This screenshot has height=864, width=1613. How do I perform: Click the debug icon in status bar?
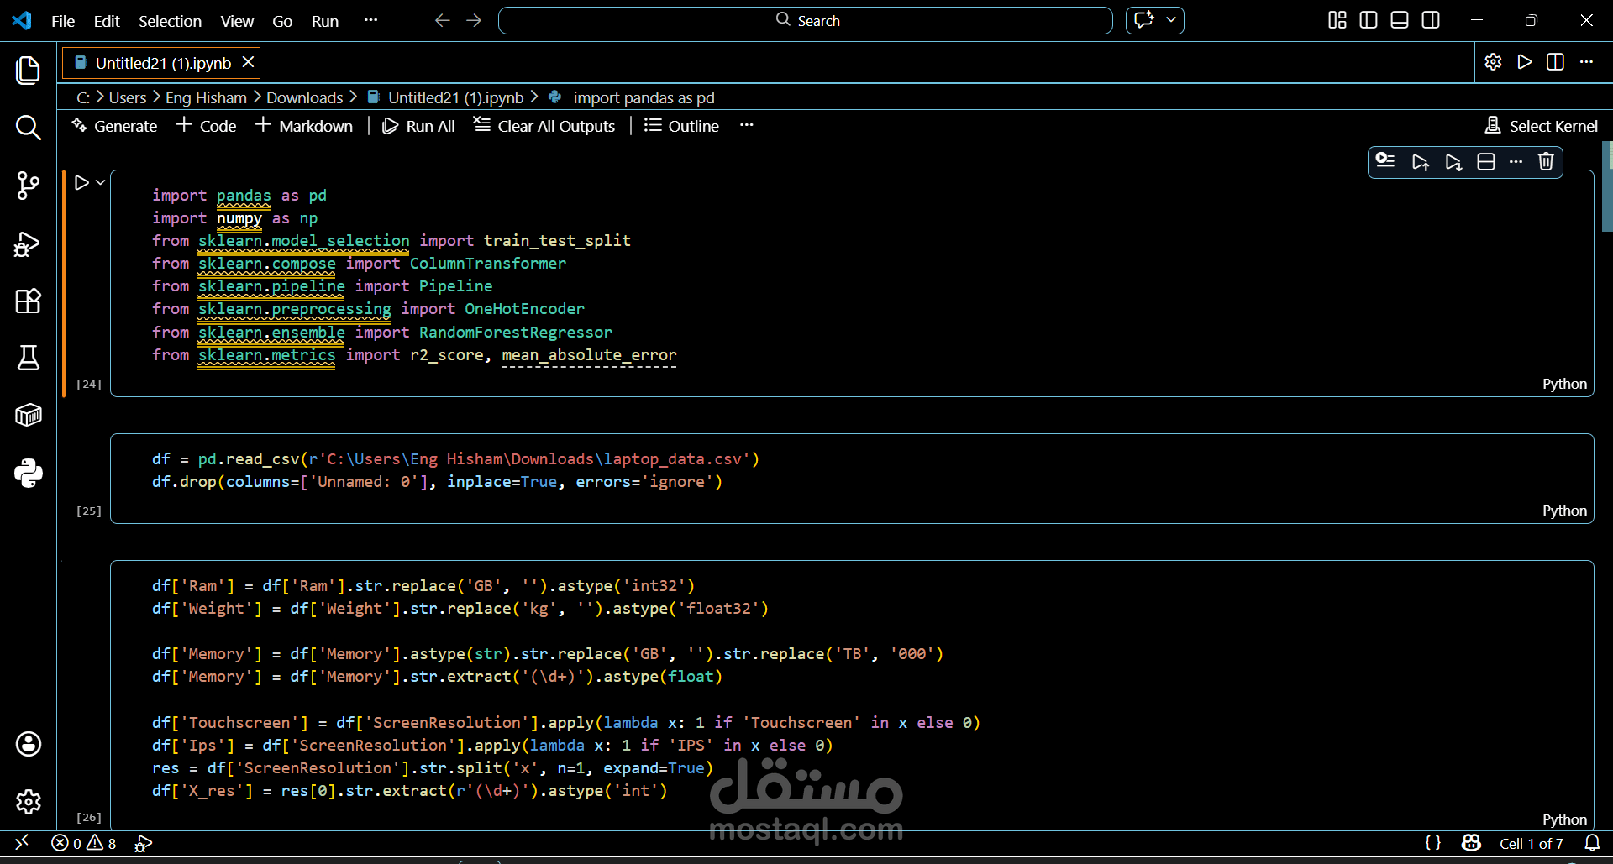coord(144,843)
